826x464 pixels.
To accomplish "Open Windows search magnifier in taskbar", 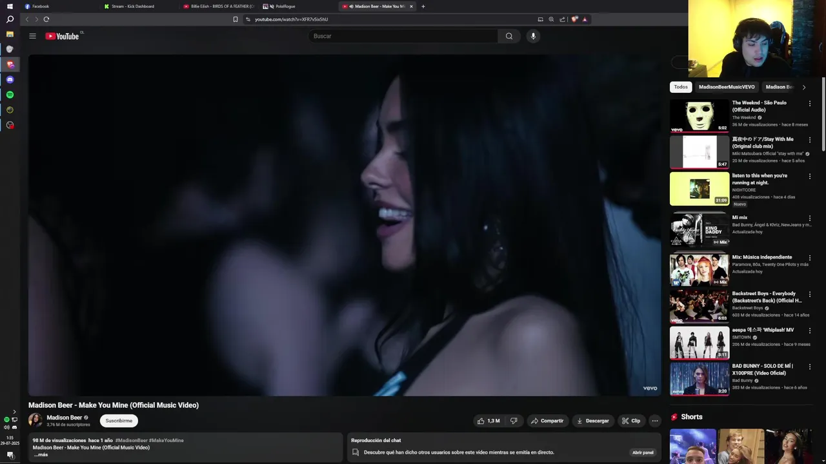I will (x=10, y=20).
